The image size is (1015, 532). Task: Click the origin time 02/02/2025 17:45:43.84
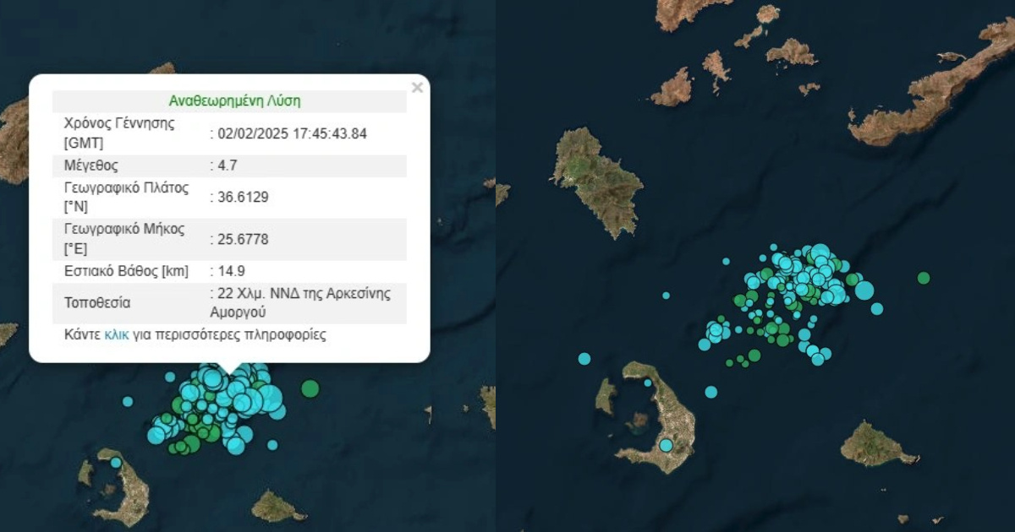point(288,133)
